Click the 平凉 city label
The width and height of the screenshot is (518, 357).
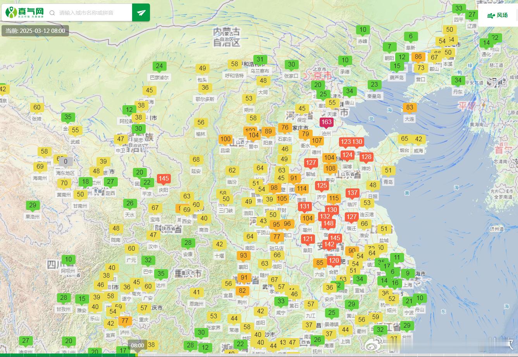click(x=147, y=194)
